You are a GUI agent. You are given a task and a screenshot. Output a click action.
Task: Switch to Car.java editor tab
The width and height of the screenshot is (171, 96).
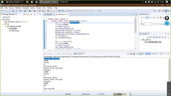49,14
